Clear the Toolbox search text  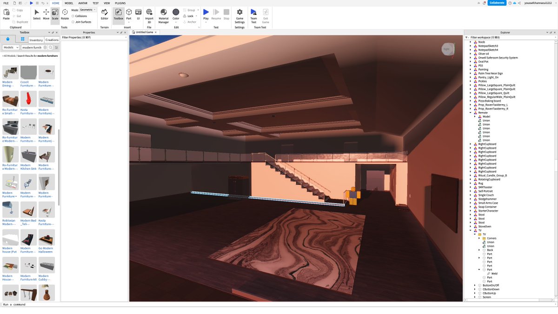[x=45, y=47]
